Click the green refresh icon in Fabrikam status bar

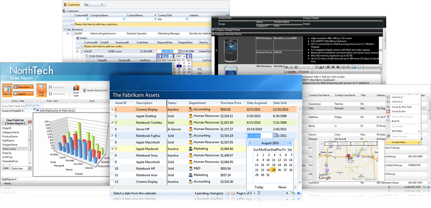(294, 193)
